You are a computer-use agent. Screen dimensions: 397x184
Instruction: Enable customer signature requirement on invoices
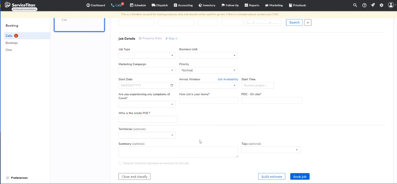pyautogui.click(x=120, y=163)
